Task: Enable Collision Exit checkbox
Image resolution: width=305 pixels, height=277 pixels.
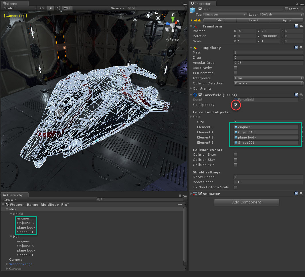Action: [235, 165]
